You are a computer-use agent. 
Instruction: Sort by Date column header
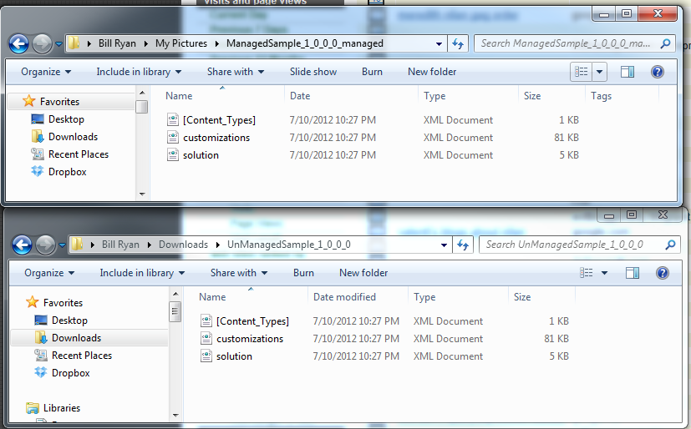tap(300, 96)
